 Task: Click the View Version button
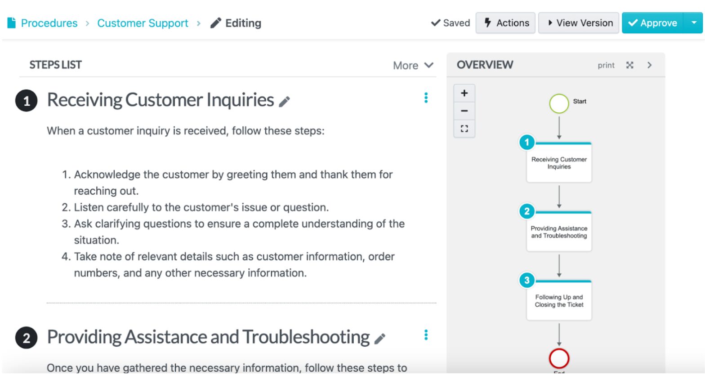579,23
